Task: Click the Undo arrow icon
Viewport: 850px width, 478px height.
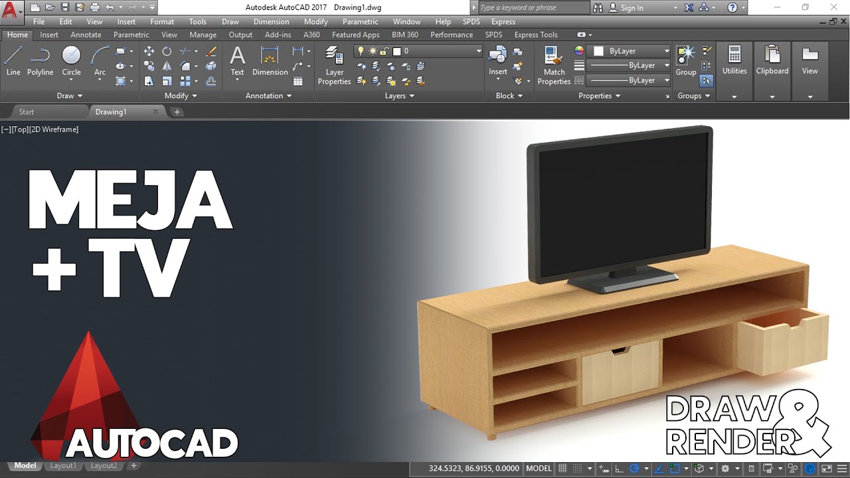Action: click(x=110, y=7)
